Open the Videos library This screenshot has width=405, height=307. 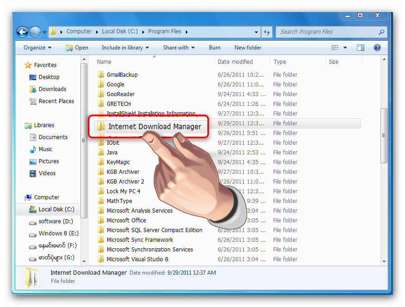43,173
